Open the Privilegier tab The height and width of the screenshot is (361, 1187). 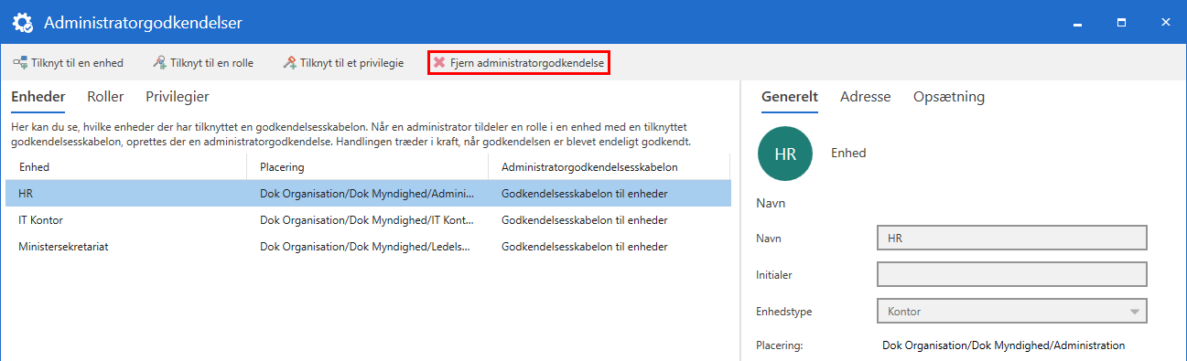[178, 96]
